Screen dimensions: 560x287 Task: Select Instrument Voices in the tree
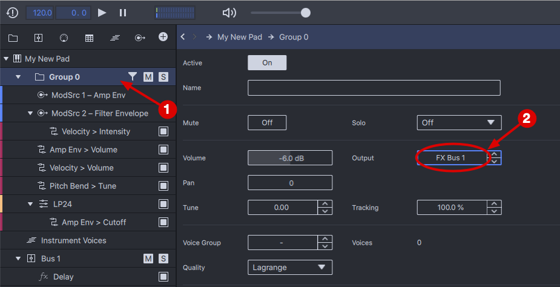click(x=88, y=240)
